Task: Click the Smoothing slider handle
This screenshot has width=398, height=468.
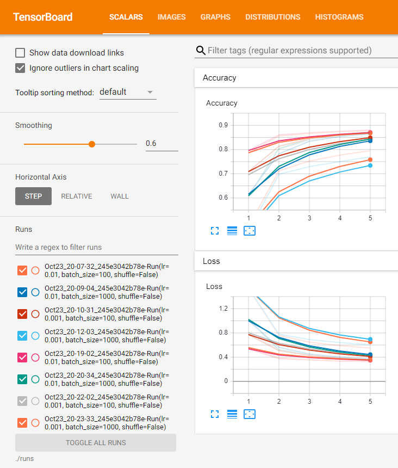Action: click(x=92, y=144)
